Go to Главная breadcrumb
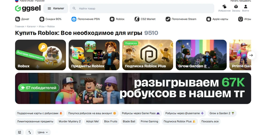 point(20,27)
